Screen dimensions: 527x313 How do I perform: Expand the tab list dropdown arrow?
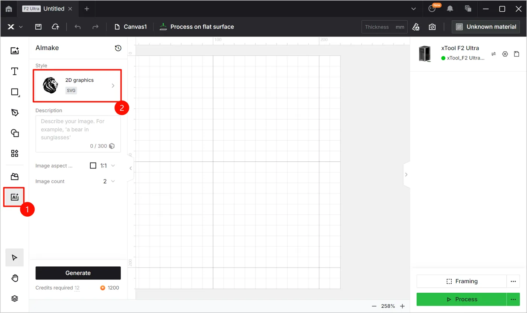tap(413, 9)
